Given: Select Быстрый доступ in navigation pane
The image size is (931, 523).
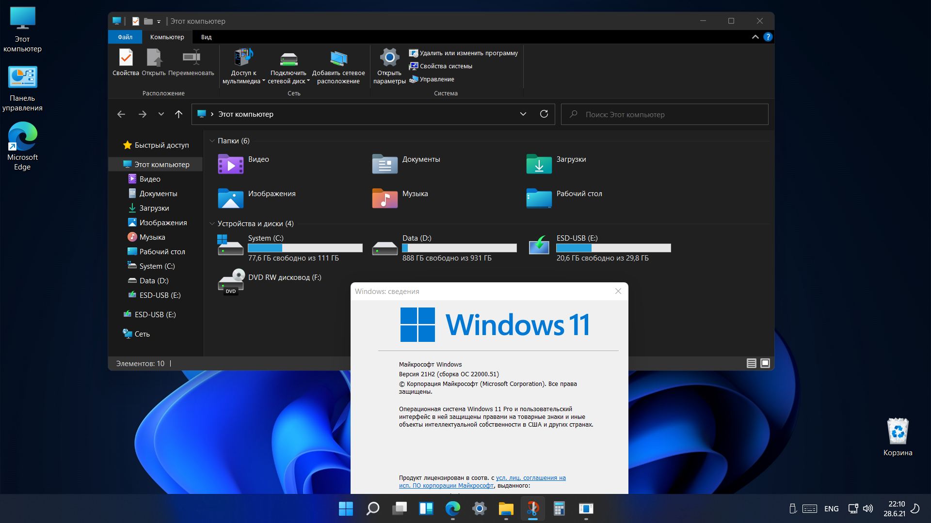Looking at the screenshot, I should pos(156,145).
